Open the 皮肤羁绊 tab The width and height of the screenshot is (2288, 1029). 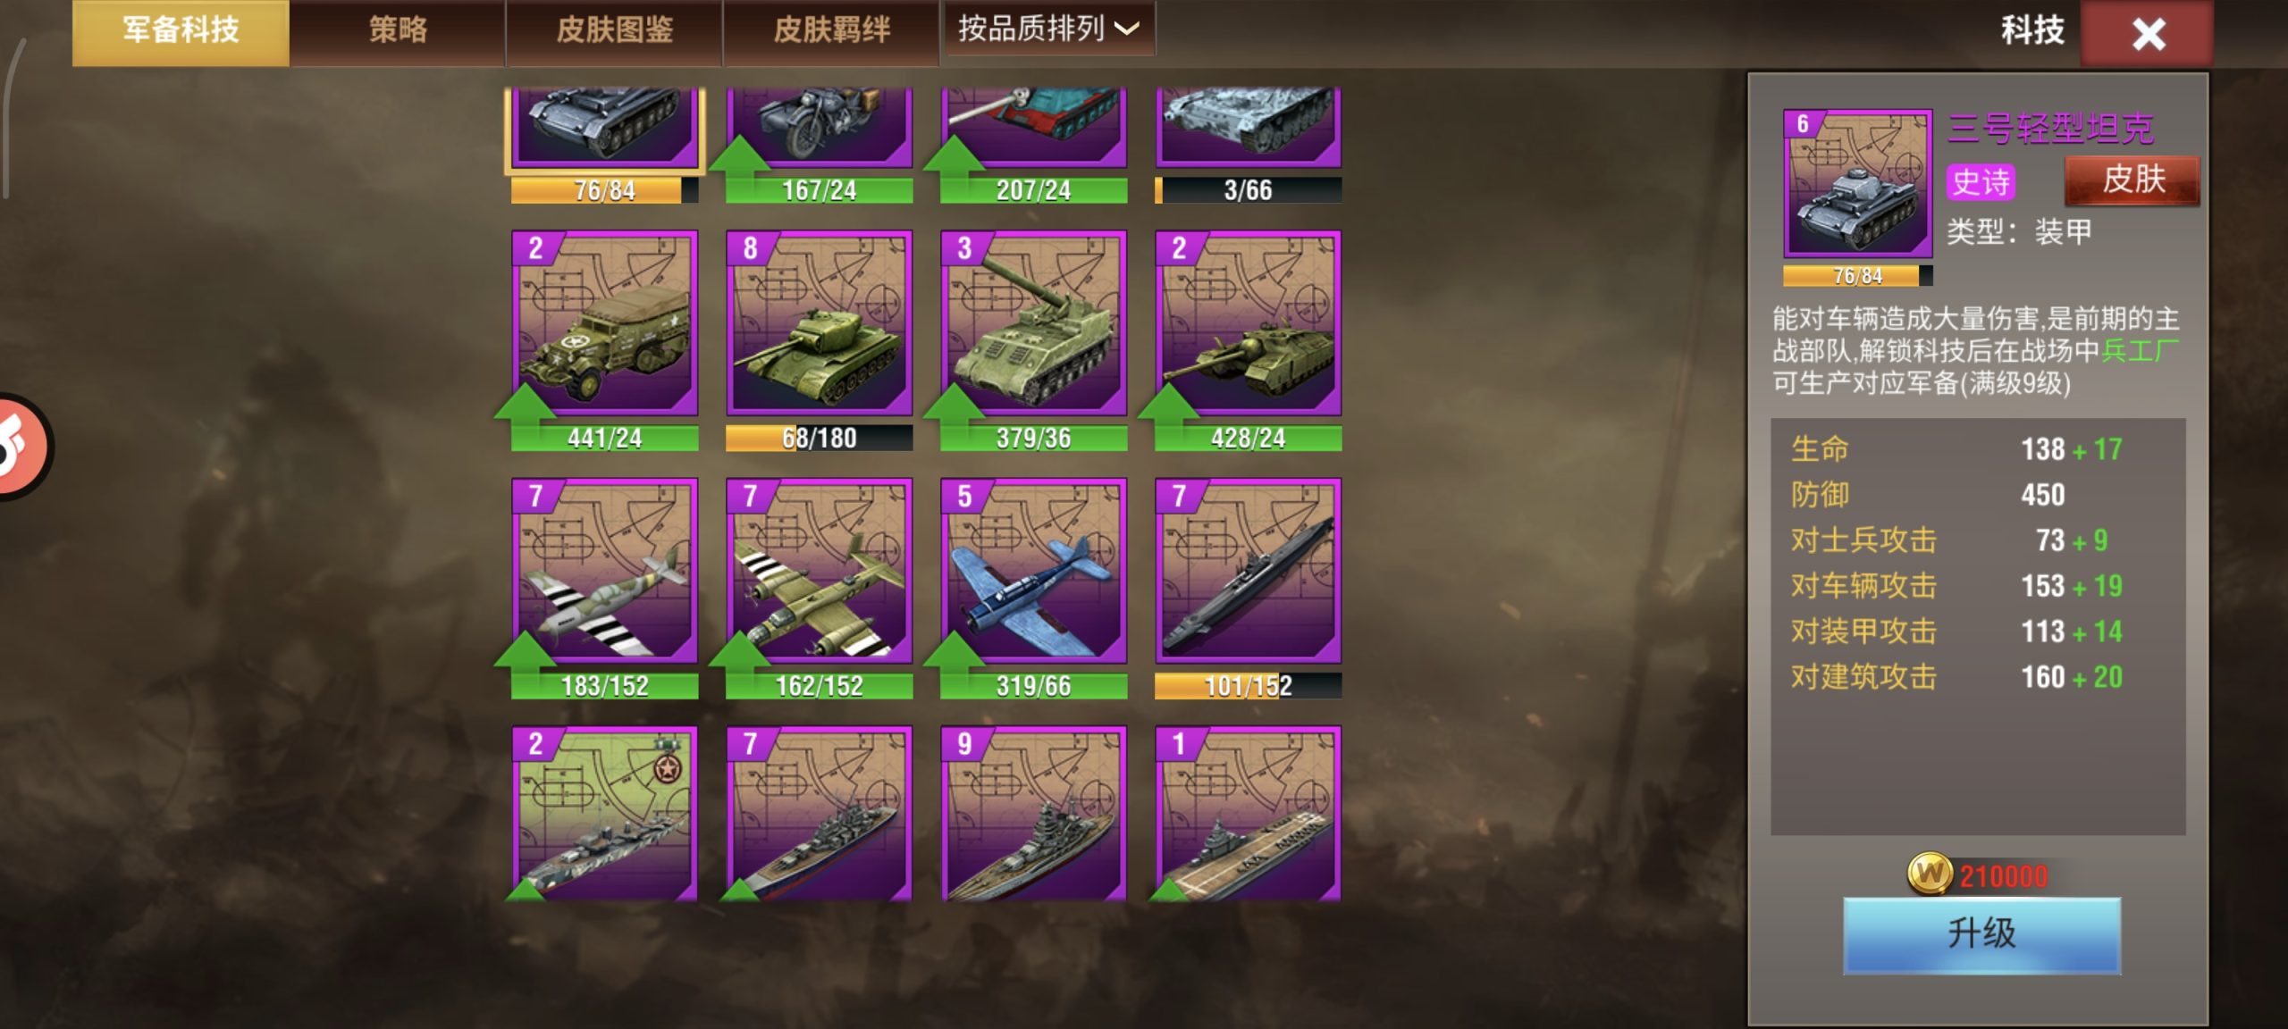point(831,30)
